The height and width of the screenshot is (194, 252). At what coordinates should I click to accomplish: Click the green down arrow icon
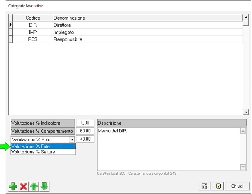tap(44, 187)
